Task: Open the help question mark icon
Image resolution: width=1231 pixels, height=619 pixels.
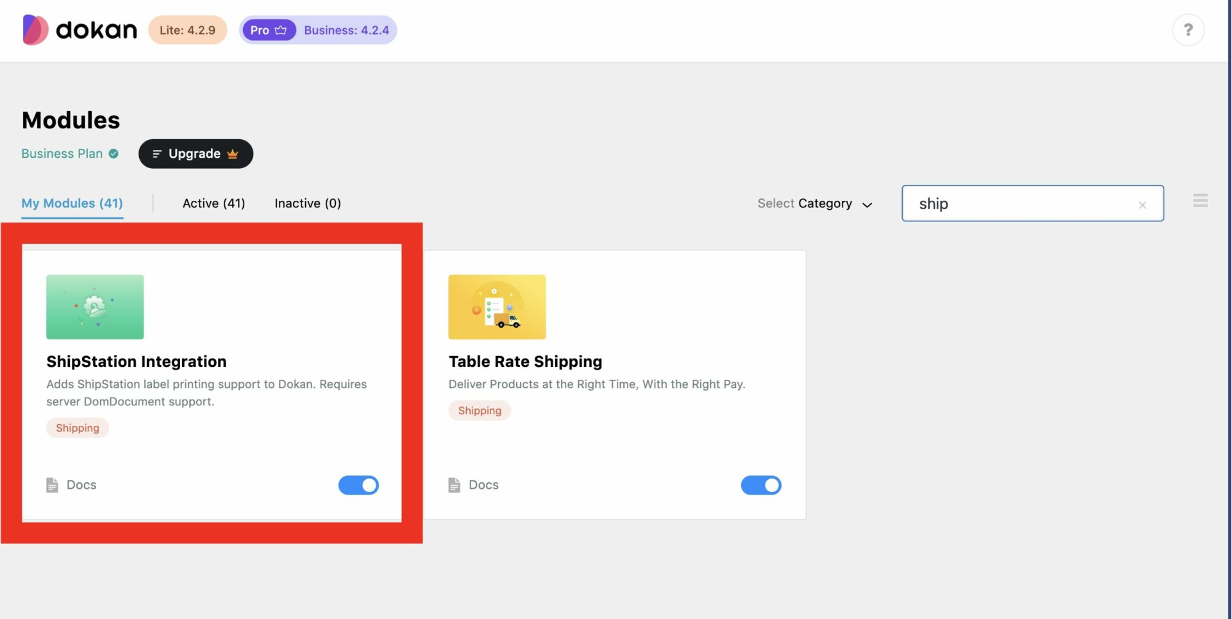Action: [x=1187, y=30]
